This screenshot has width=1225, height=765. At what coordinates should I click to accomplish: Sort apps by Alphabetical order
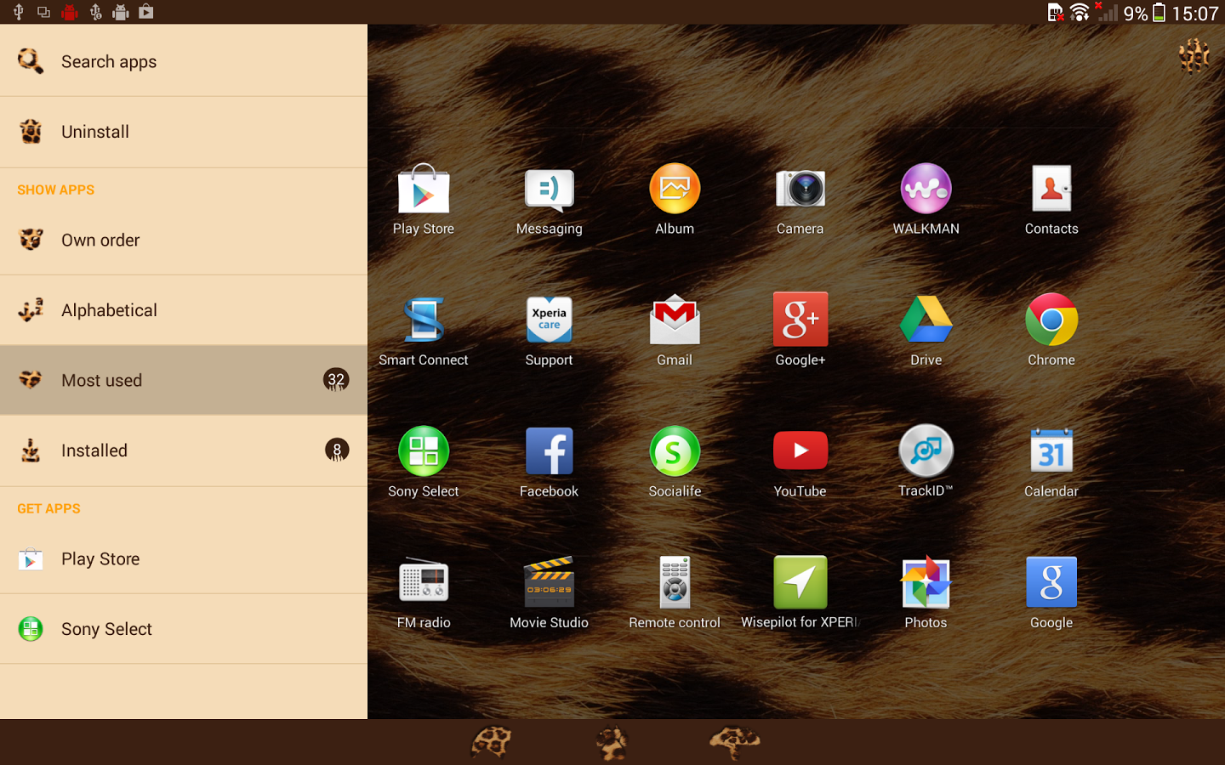click(x=184, y=310)
